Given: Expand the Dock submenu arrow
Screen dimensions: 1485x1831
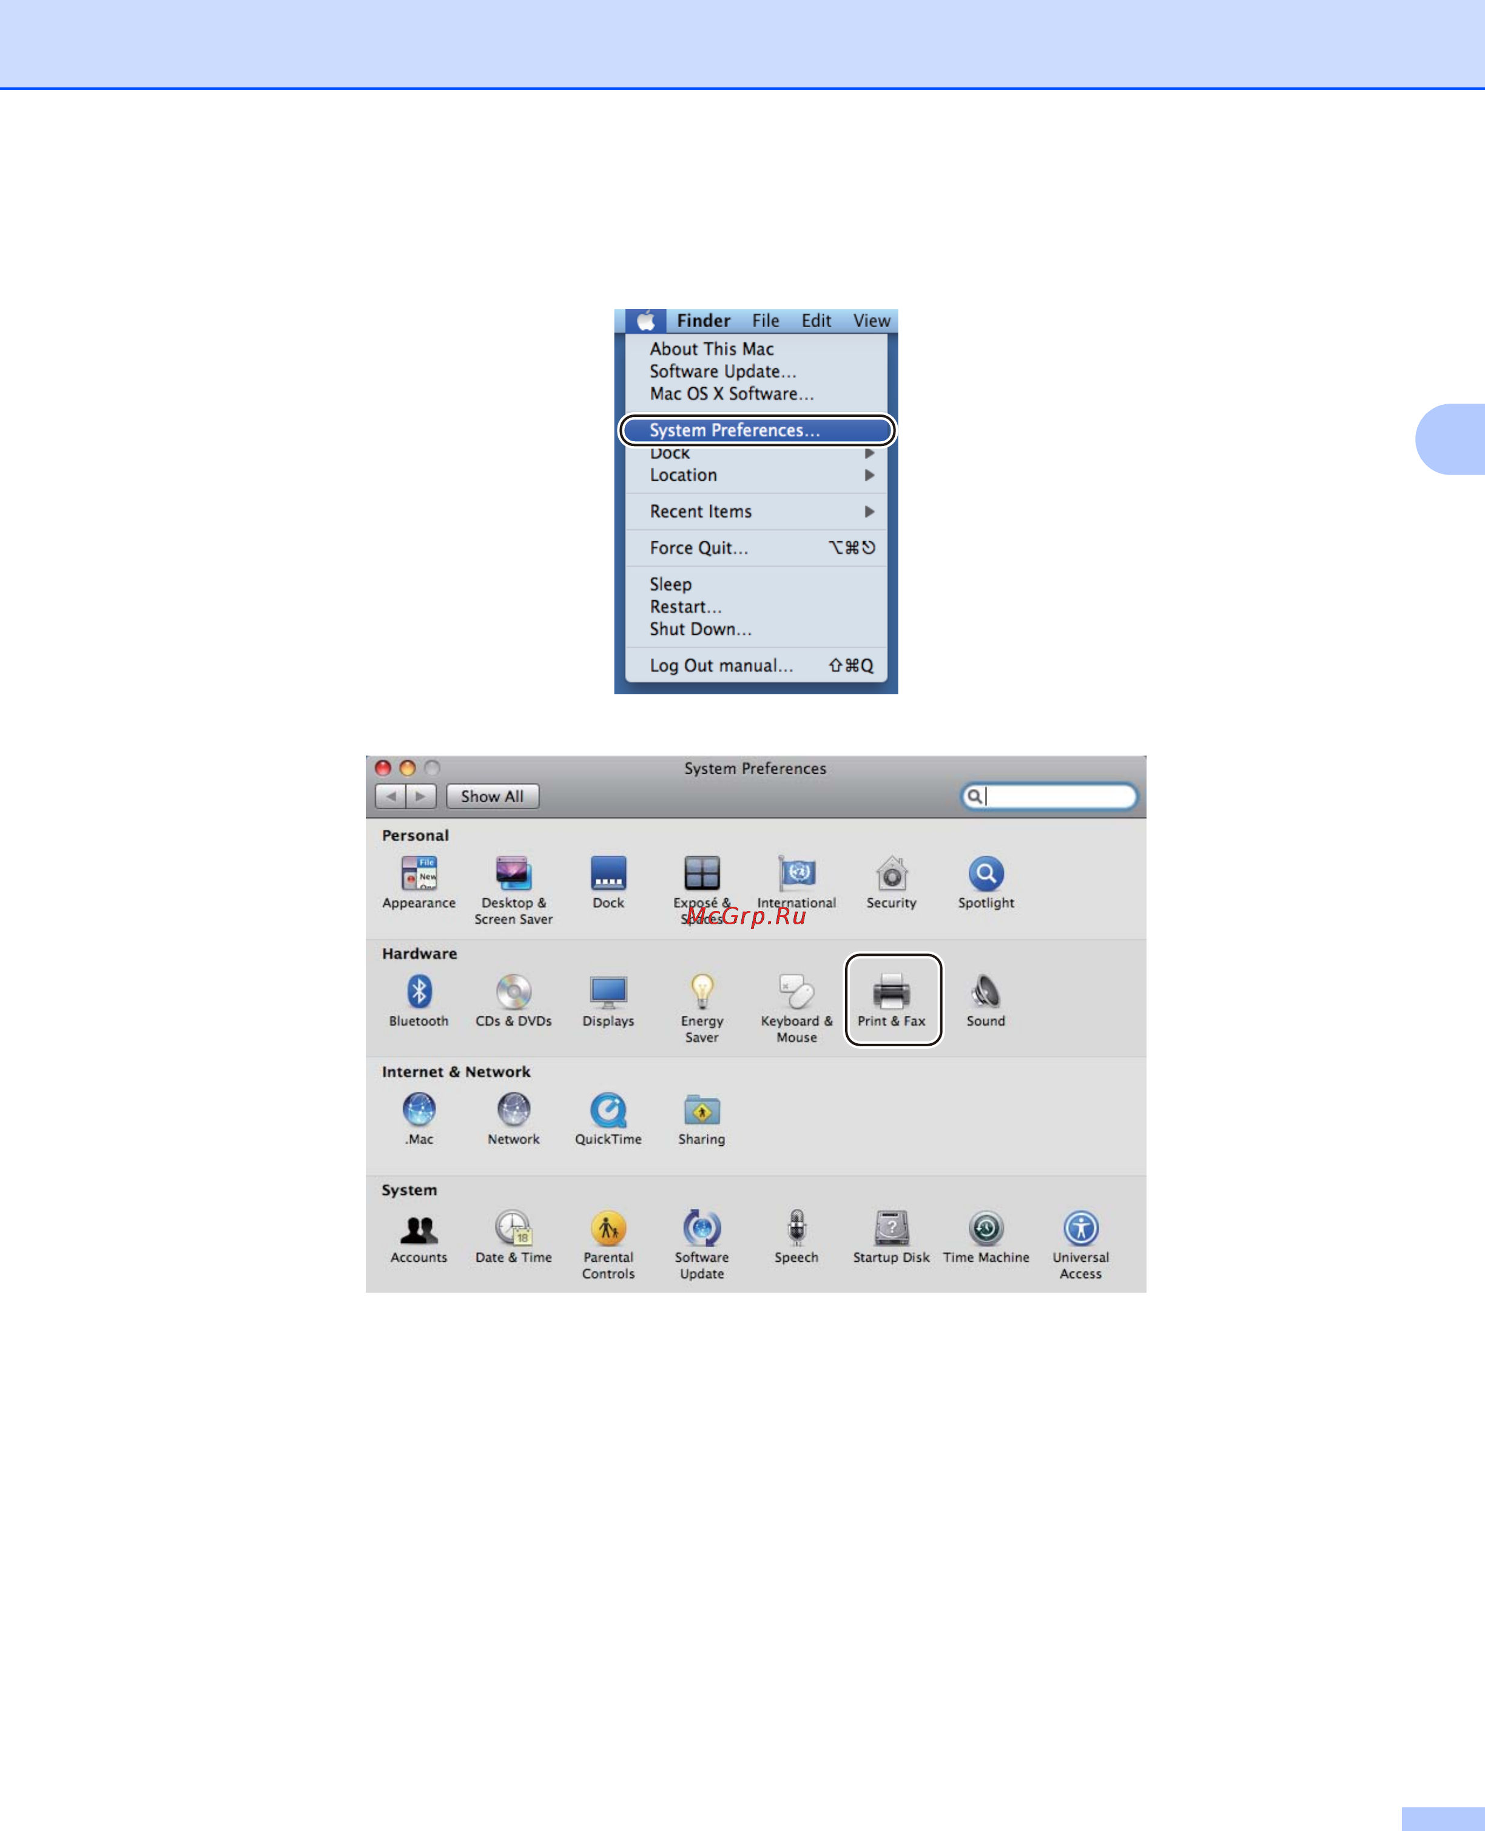Looking at the screenshot, I should tap(869, 453).
